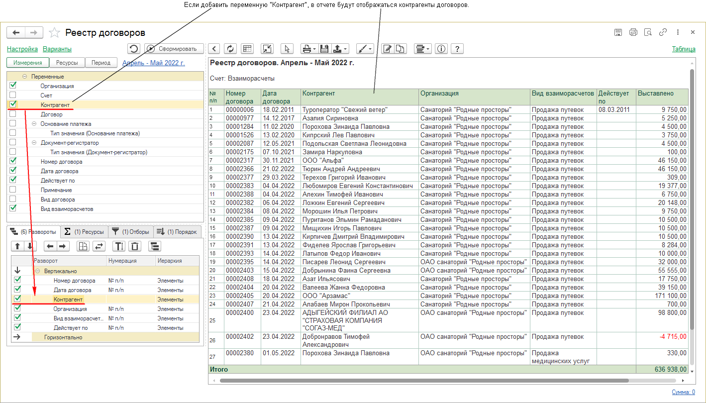Click the save diskette icon in report toolbar
Image resolution: width=706 pixels, height=403 pixels.
324,48
